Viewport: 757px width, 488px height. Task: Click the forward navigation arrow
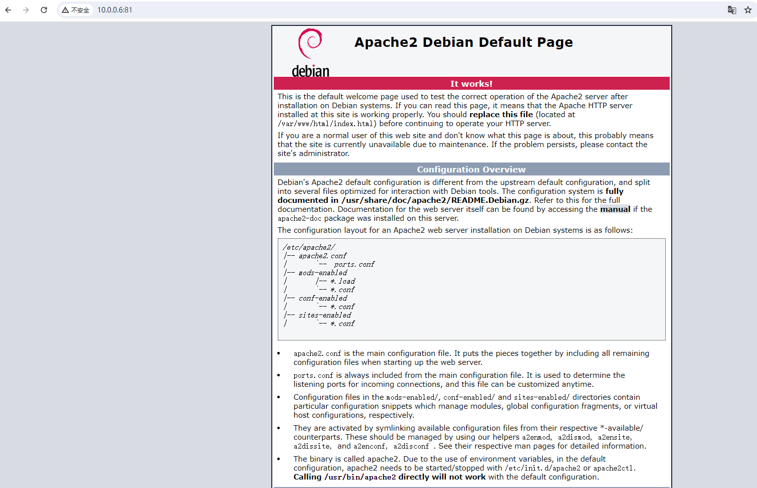26,10
